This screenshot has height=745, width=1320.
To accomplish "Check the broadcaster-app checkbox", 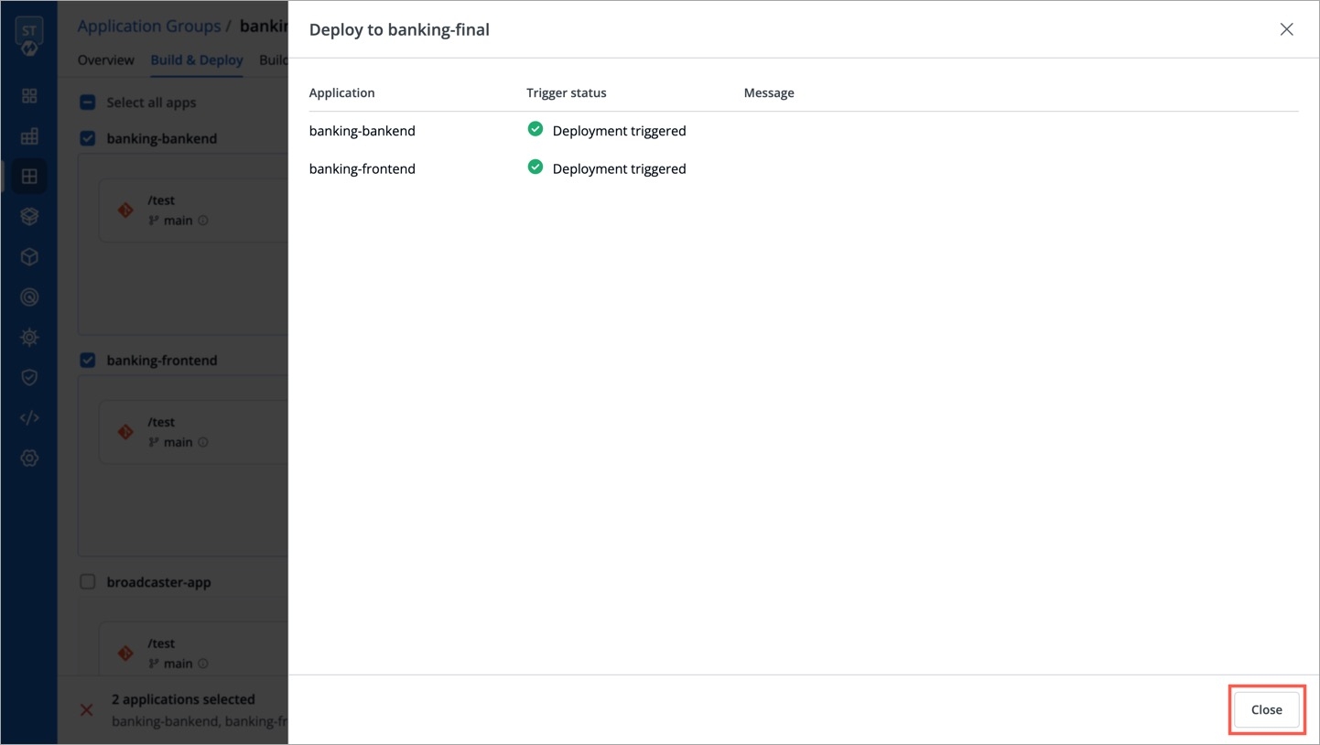I will [x=88, y=582].
